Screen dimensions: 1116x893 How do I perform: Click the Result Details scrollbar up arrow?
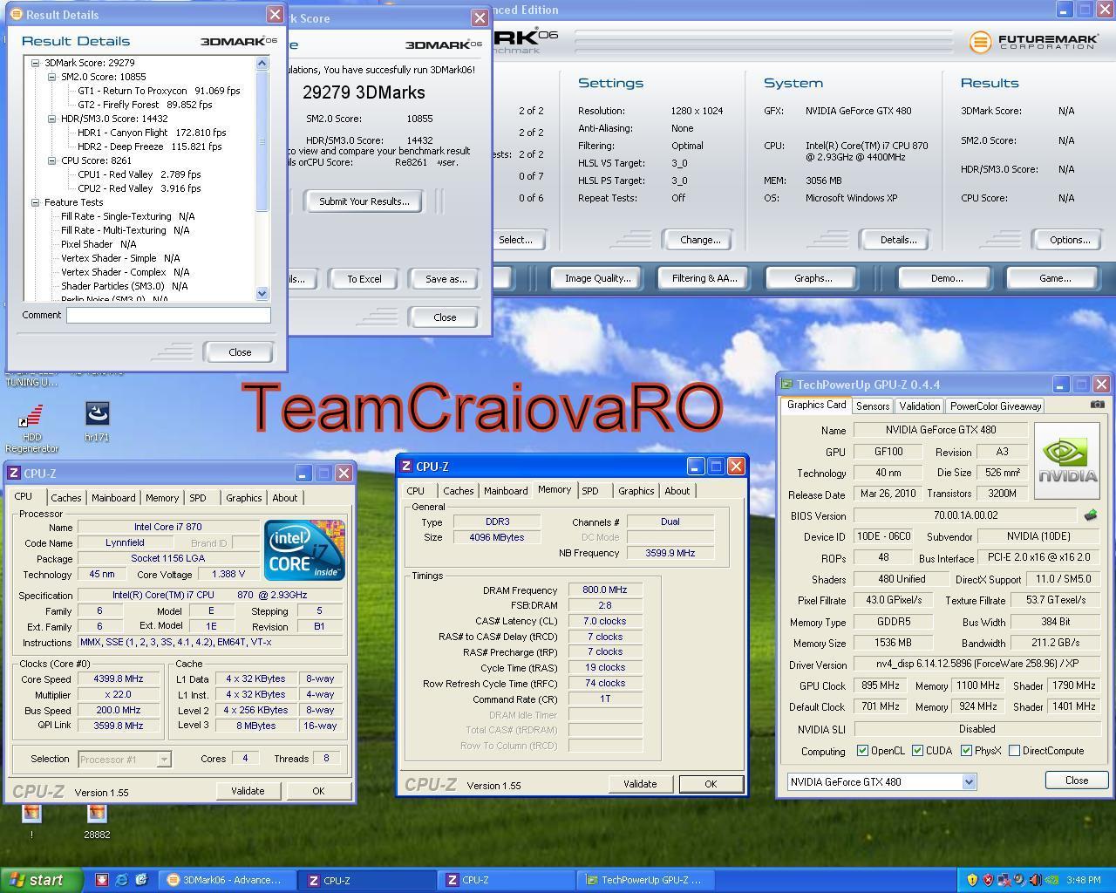coord(262,63)
